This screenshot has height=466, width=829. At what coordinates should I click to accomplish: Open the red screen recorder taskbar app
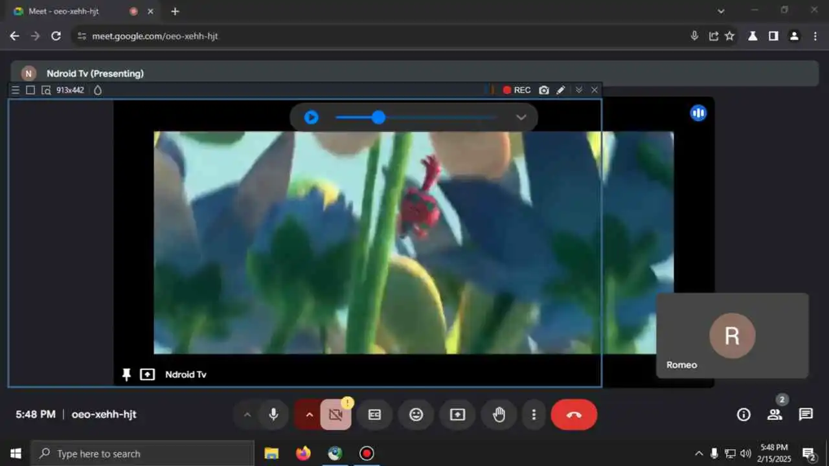[x=367, y=453]
